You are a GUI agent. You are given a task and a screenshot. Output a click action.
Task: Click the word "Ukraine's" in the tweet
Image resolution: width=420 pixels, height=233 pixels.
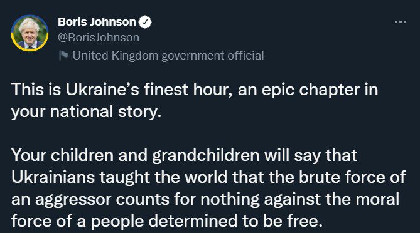coord(102,90)
